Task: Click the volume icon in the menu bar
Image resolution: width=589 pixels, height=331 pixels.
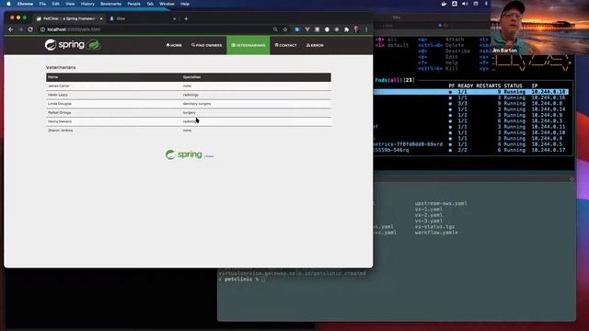Action: 465,4
